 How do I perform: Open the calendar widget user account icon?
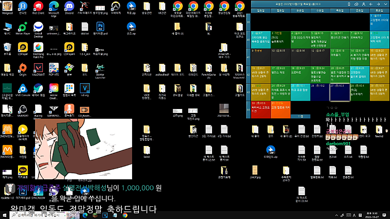coord(364,3)
